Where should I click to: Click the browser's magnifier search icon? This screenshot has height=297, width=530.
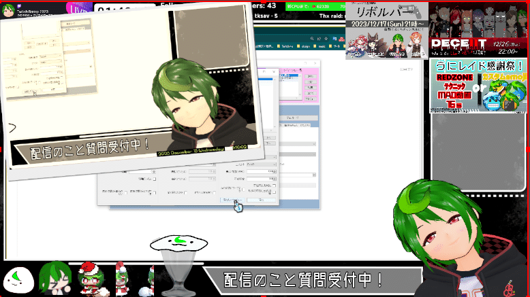(x=312, y=39)
